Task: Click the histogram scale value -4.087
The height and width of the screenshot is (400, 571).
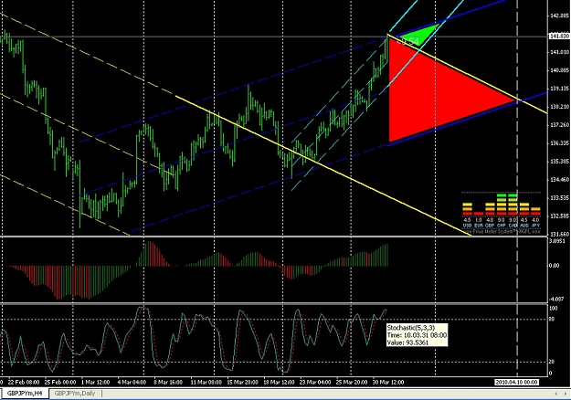Action: 556,300
